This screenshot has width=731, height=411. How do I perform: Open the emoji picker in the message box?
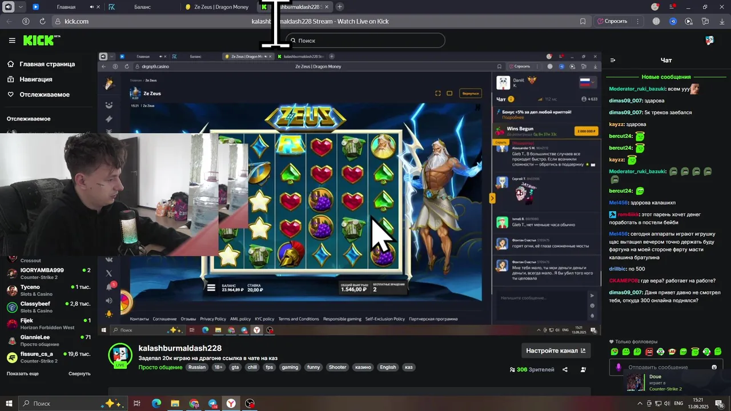(x=714, y=367)
